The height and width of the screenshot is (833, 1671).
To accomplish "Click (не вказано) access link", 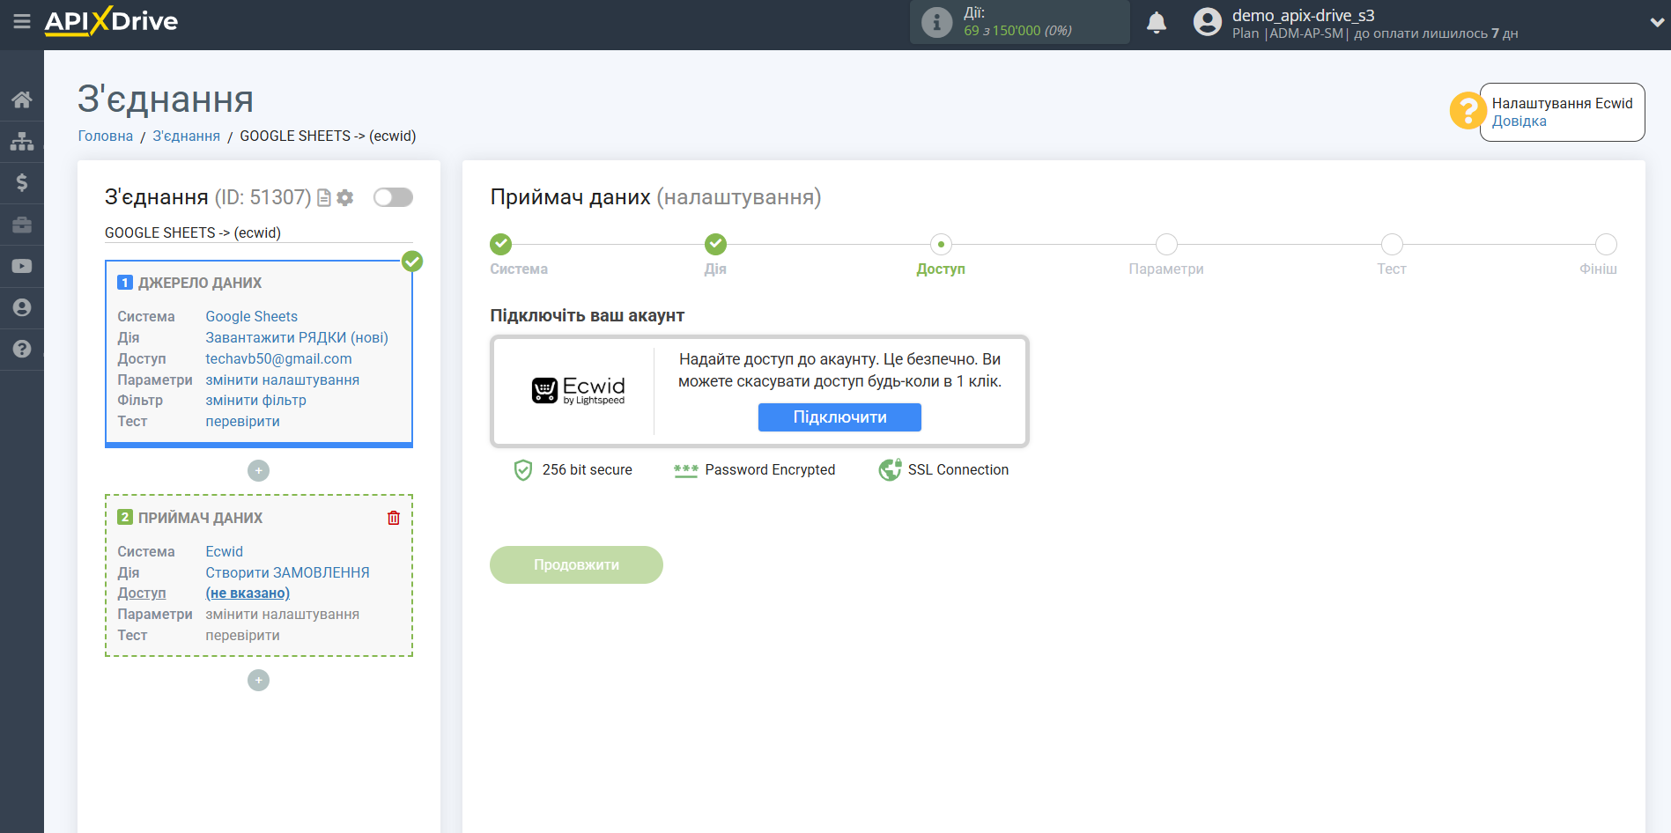I will (248, 593).
